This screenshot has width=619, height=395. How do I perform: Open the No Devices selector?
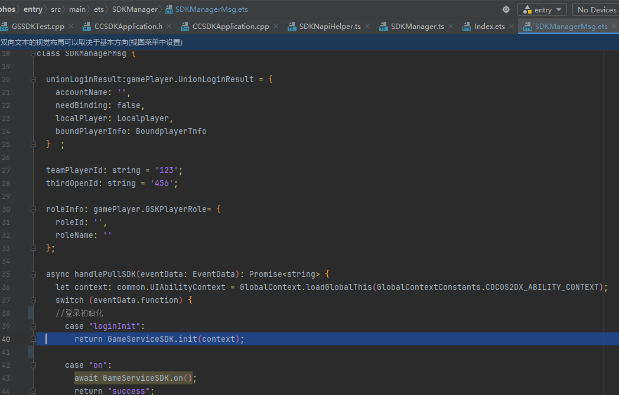coord(596,9)
